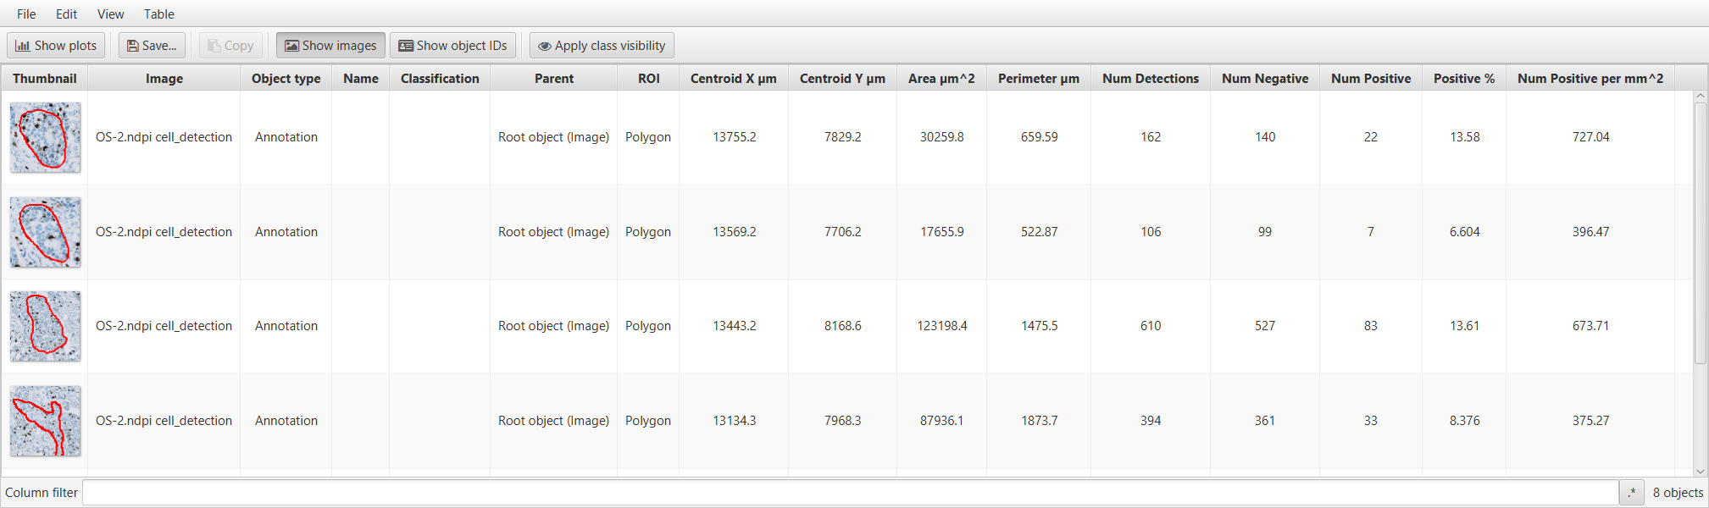Image resolution: width=1709 pixels, height=508 pixels.
Task: Click the Classification column header
Action: pyautogui.click(x=440, y=78)
